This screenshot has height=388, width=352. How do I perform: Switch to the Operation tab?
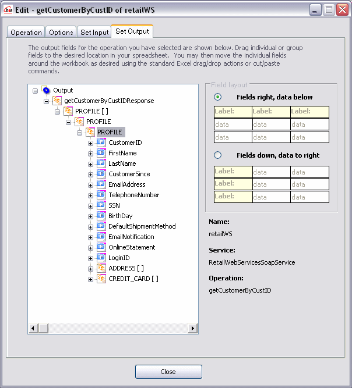26,32
